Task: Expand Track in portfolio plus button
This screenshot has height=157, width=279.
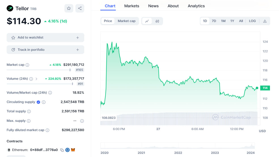Action: click(77, 50)
